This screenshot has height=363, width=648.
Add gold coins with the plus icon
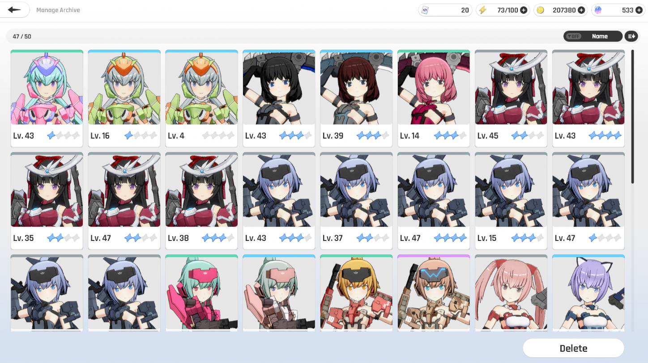581,10
